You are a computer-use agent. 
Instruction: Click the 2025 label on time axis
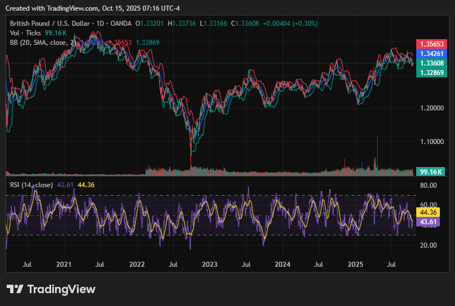(356, 263)
